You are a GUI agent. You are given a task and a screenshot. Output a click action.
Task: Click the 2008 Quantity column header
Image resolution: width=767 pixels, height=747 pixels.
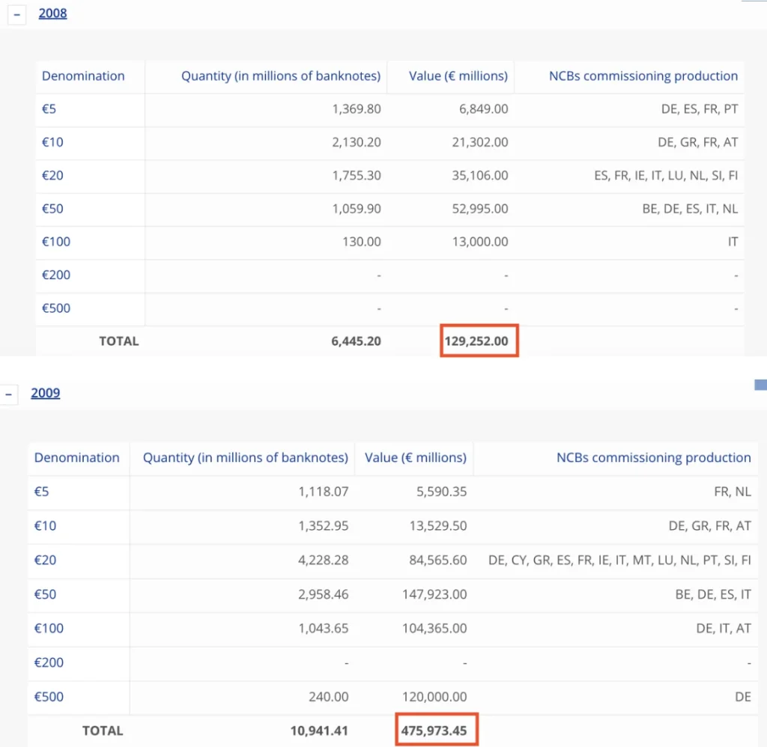pyautogui.click(x=281, y=76)
